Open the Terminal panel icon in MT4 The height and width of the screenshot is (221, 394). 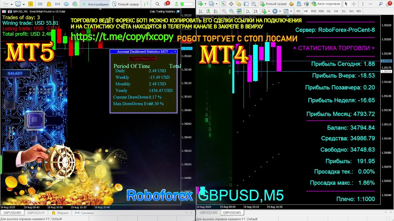tap(246, 4)
